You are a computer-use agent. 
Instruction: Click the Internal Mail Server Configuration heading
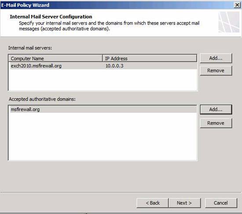coord(51,17)
